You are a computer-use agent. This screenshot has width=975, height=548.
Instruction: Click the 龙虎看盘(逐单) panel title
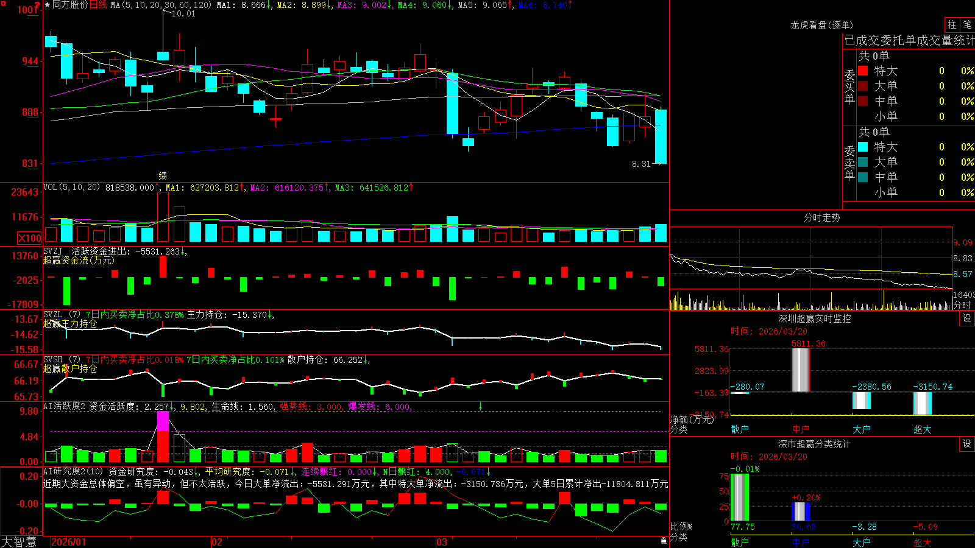click(821, 25)
